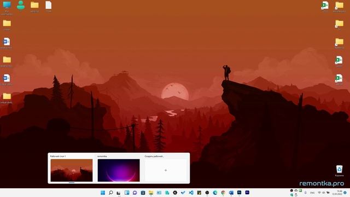The image size is (350, 197).
Task: Open Recycle Bin on desktop
Action: [339, 171]
